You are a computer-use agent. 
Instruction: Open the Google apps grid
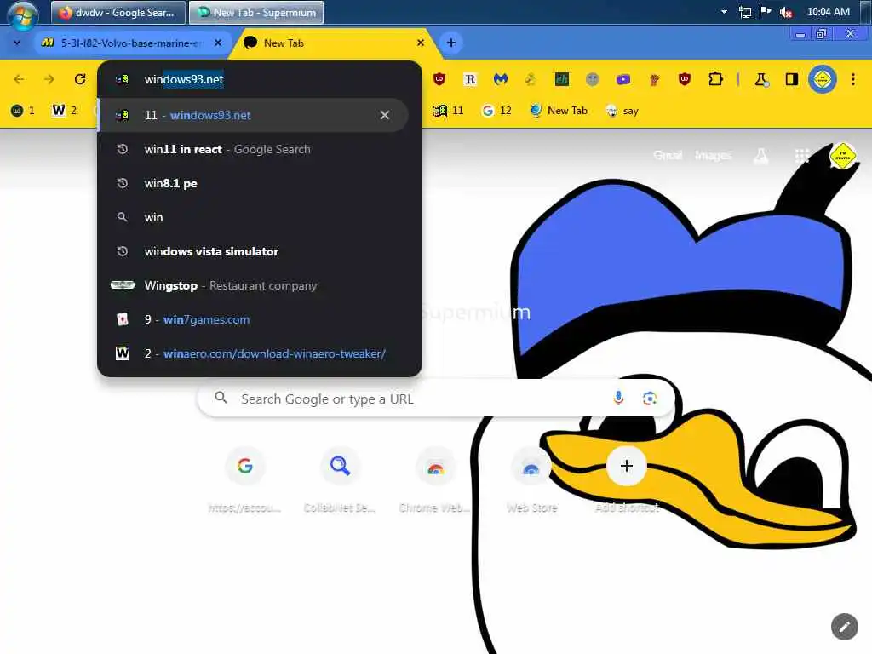(802, 157)
